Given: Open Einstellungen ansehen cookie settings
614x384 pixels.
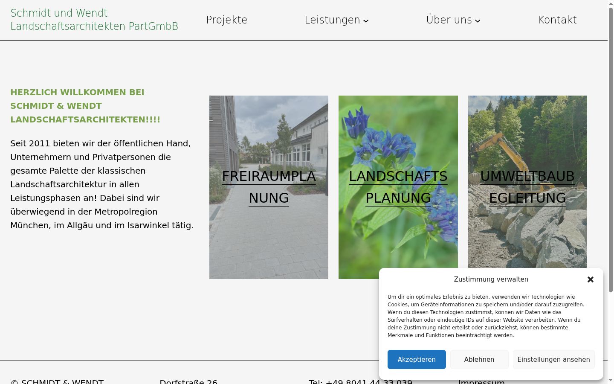Looking at the screenshot, I should (x=553, y=360).
